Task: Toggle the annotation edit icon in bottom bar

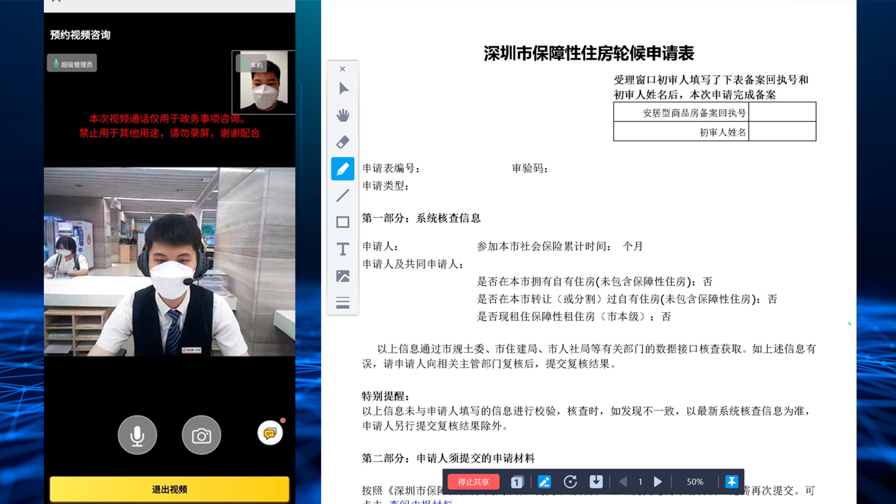Action: pos(544,482)
